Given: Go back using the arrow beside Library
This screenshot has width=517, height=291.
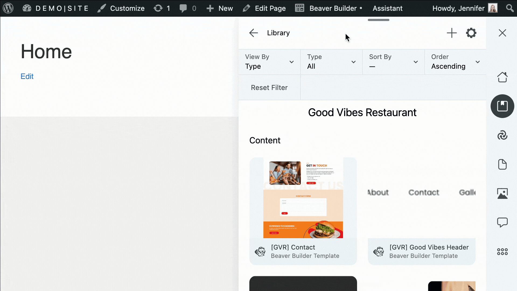Looking at the screenshot, I should [x=253, y=33].
